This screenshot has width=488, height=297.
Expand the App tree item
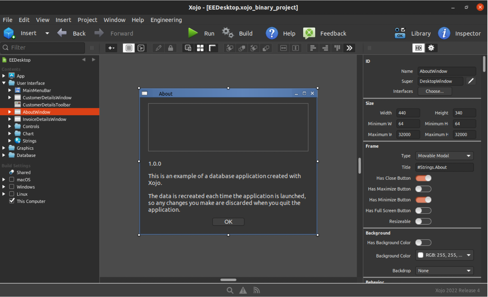4,76
